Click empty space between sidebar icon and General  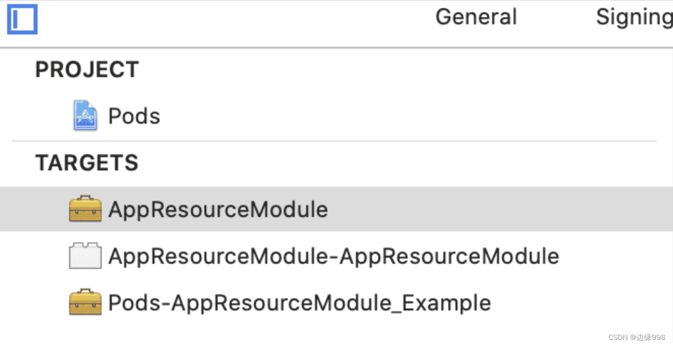tap(229, 19)
